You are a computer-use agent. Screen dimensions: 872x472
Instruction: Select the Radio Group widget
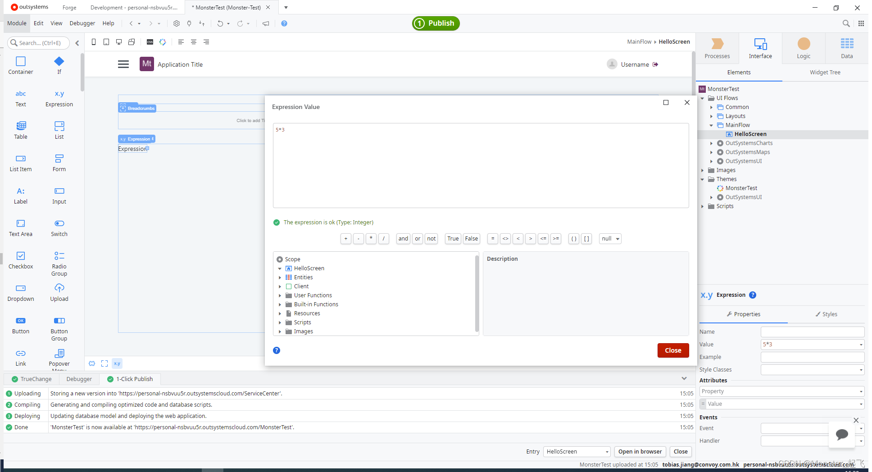59,264
